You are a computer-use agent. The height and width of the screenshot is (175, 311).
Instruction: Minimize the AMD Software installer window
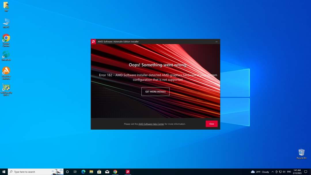coord(216,42)
